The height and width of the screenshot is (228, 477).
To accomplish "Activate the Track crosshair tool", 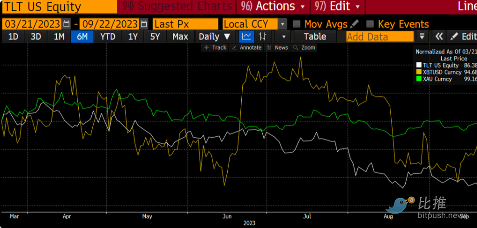I will click(x=215, y=47).
